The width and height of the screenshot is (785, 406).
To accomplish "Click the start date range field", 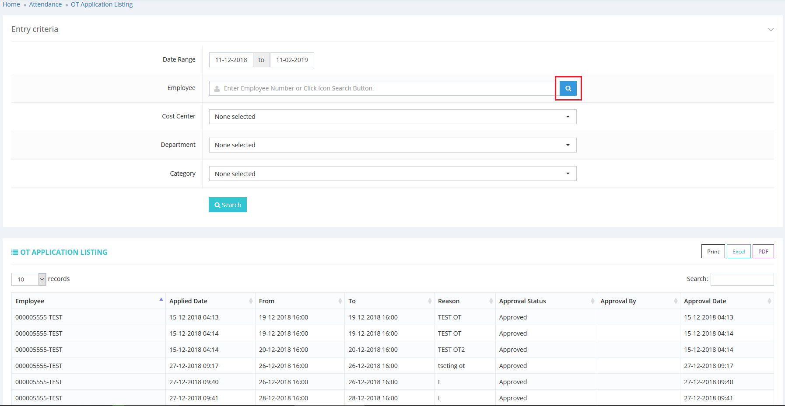I will click(x=231, y=60).
